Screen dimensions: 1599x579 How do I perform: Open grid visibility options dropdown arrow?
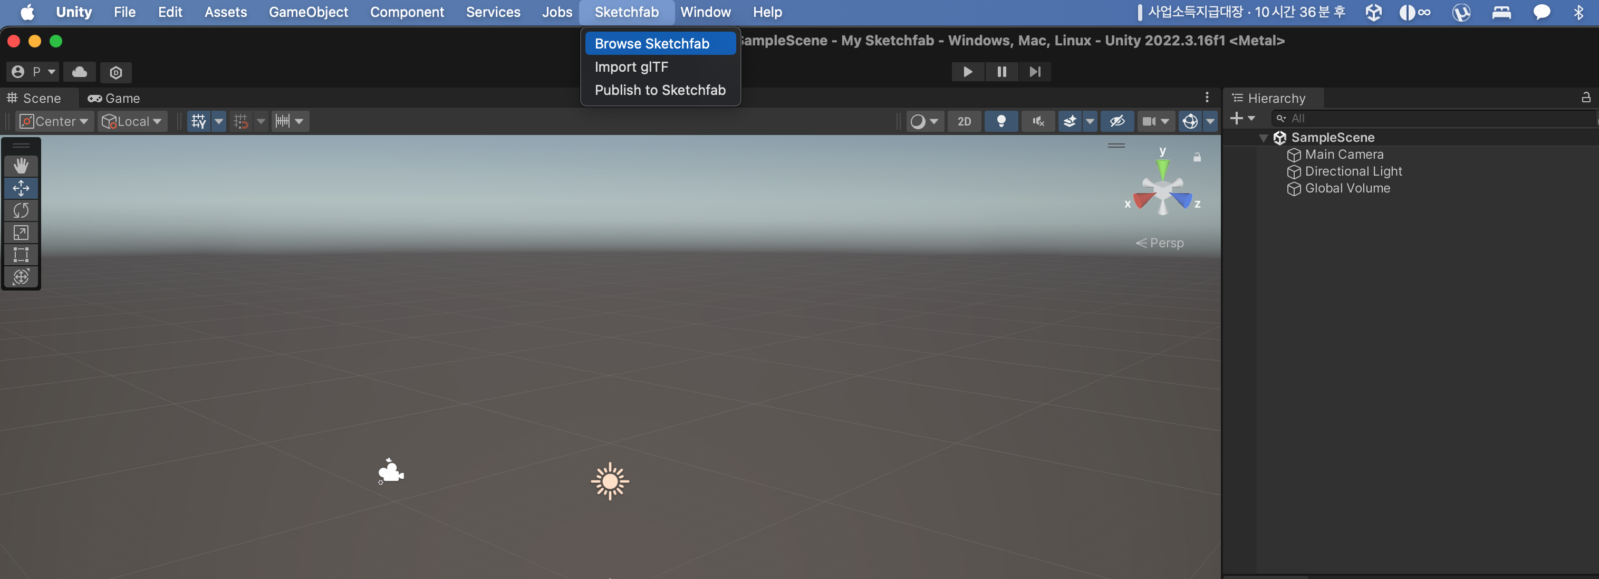point(218,121)
